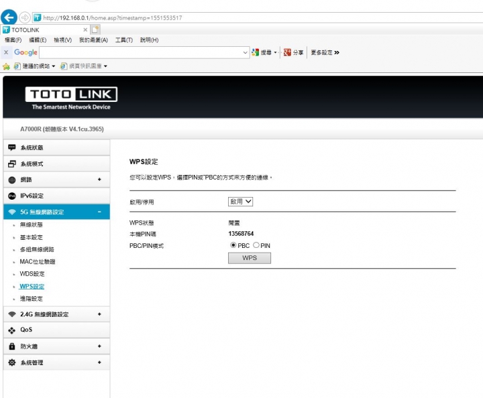Open the View(V) menu
483x398 pixels.
pos(62,40)
